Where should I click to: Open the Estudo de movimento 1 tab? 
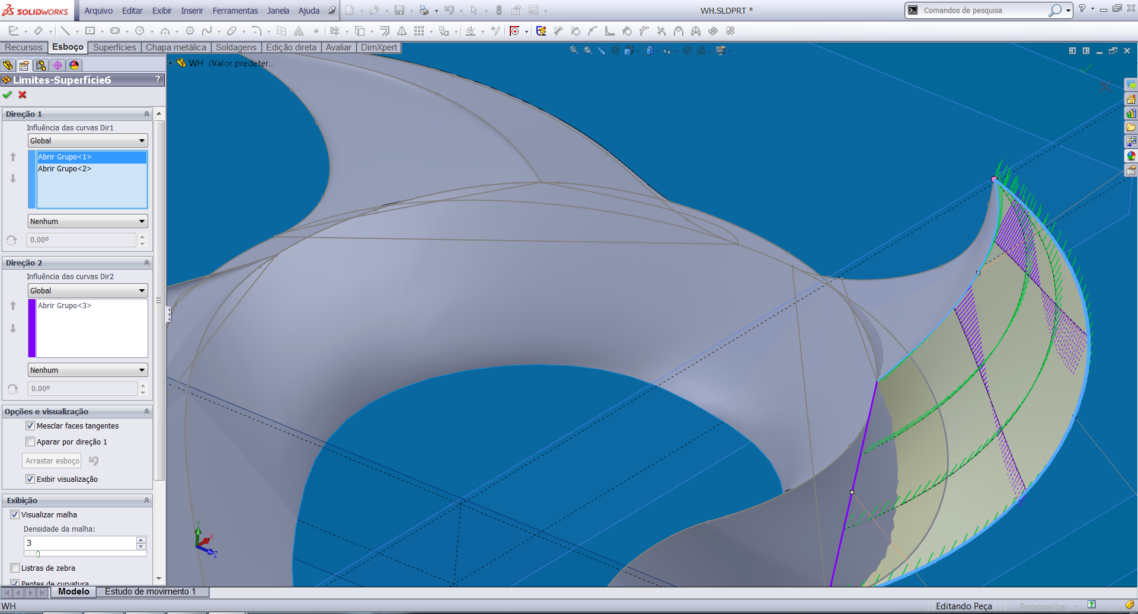[x=151, y=591]
